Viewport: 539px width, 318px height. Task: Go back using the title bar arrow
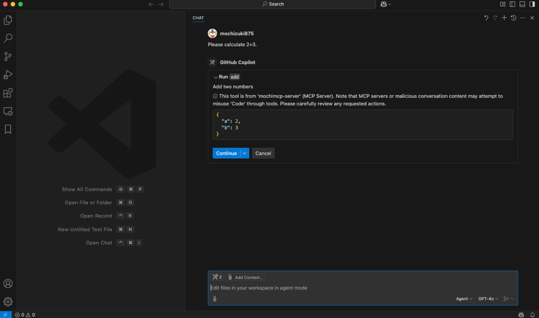(x=151, y=4)
